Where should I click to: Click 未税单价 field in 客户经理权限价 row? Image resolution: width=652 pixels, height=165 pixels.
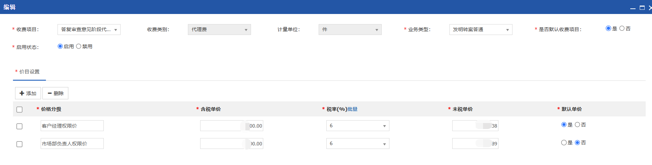(475, 126)
